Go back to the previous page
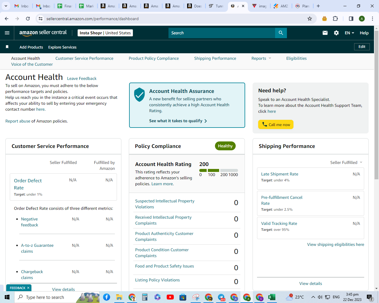Viewport: 379px width, 303px height. click(x=7, y=19)
